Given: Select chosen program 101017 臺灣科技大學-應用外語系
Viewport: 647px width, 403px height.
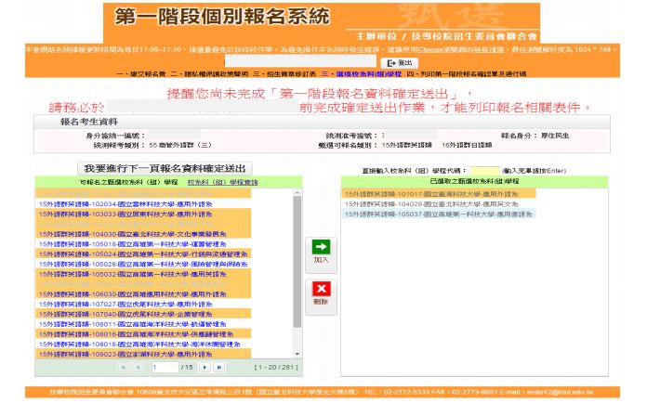Looking at the screenshot, I should tap(439, 194).
